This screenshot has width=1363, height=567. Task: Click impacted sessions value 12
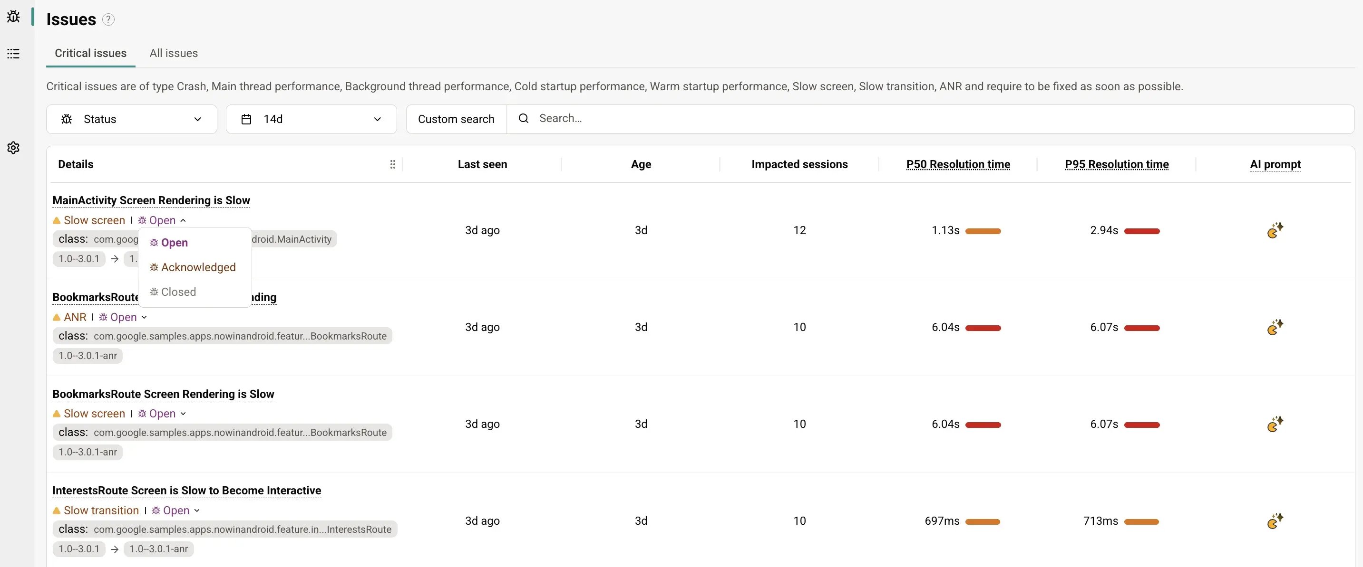pos(799,230)
